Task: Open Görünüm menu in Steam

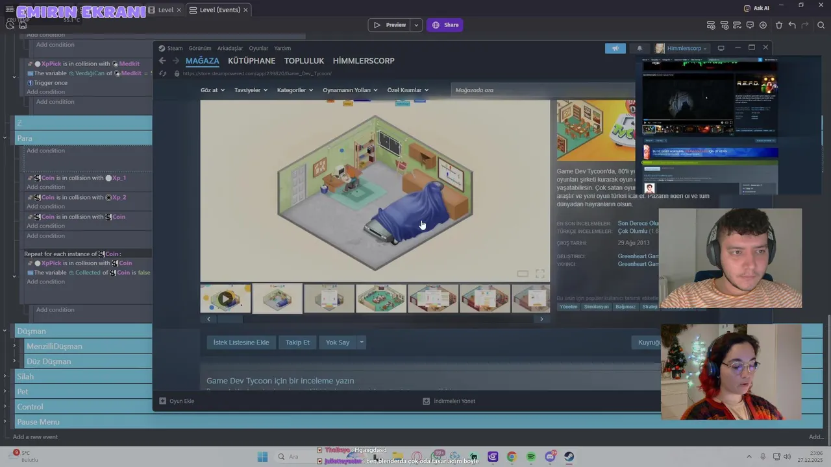Action: tap(200, 48)
